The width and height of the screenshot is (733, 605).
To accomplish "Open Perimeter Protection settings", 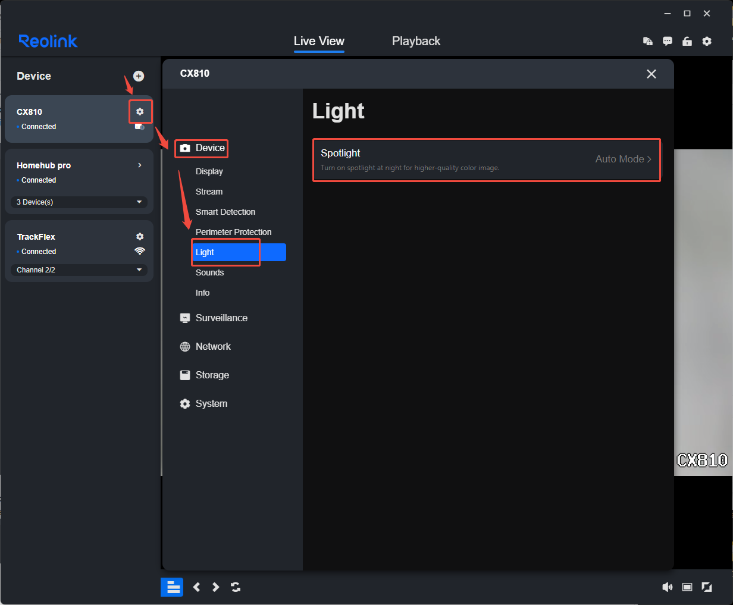I will pyautogui.click(x=233, y=232).
